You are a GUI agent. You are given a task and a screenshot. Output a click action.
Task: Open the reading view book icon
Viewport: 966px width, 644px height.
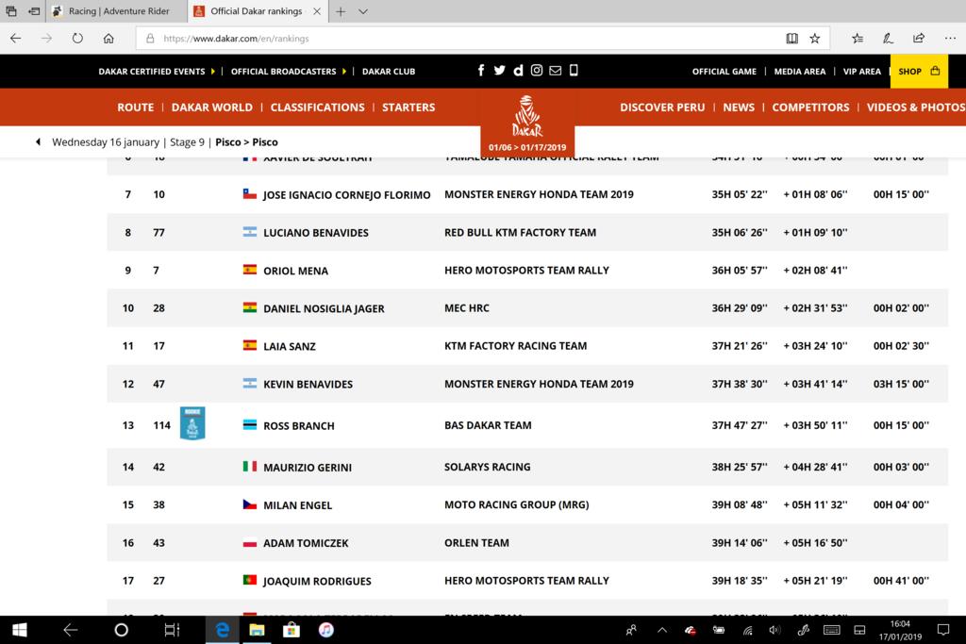[x=792, y=38]
